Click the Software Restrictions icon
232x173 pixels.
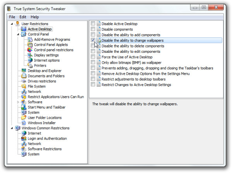(24, 149)
